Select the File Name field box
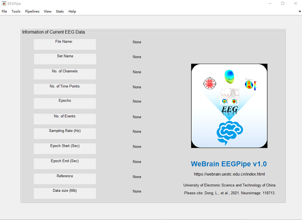The width and height of the screenshot is (302, 220). pyautogui.click(x=65, y=44)
